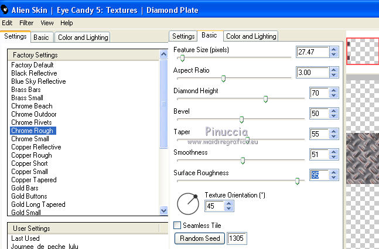Select the Chrome Beach preset
This screenshot has width=379, height=249.
pyautogui.click(x=32, y=106)
